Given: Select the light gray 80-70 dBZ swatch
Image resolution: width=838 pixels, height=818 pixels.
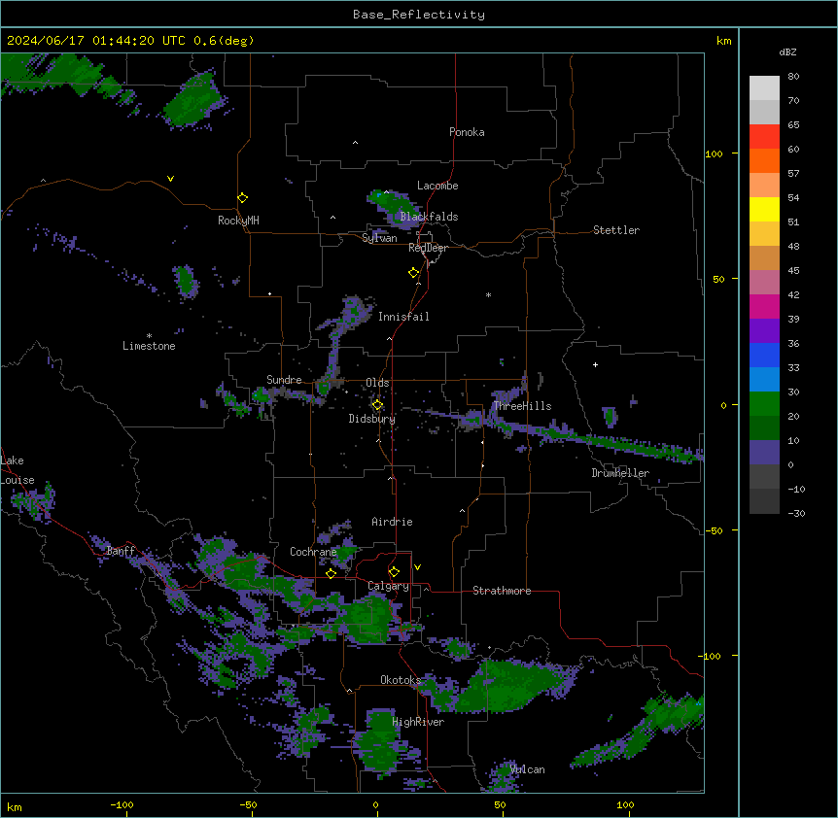Looking at the screenshot, I should 764,87.
